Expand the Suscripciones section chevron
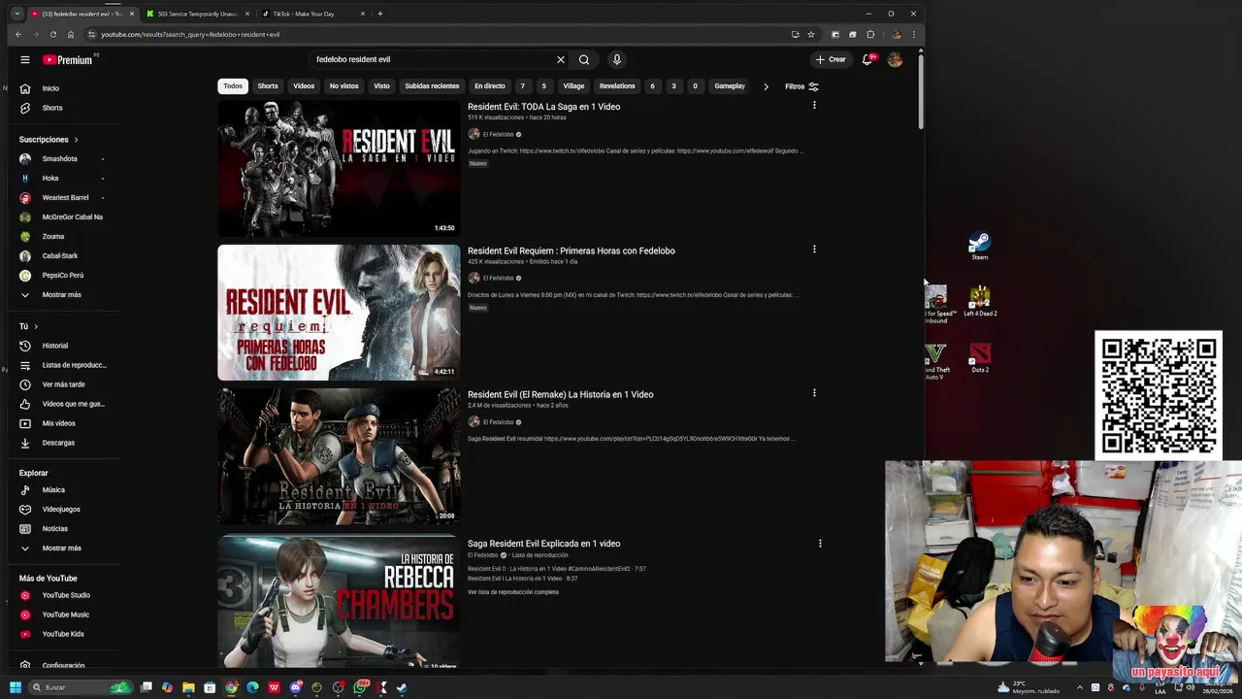The image size is (1242, 699). click(76, 140)
